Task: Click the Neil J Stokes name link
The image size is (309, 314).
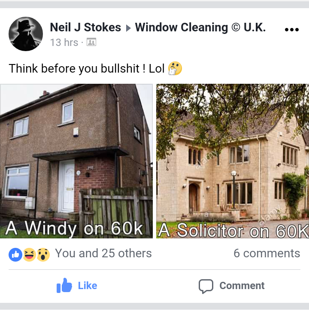Action: [85, 27]
